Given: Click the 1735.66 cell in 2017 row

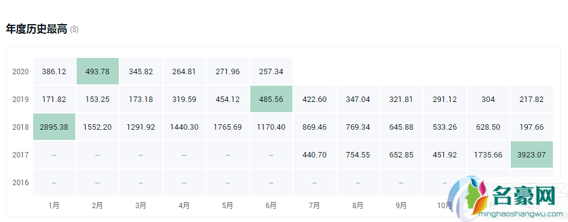Looking at the screenshot, I should tap(488, 154).
